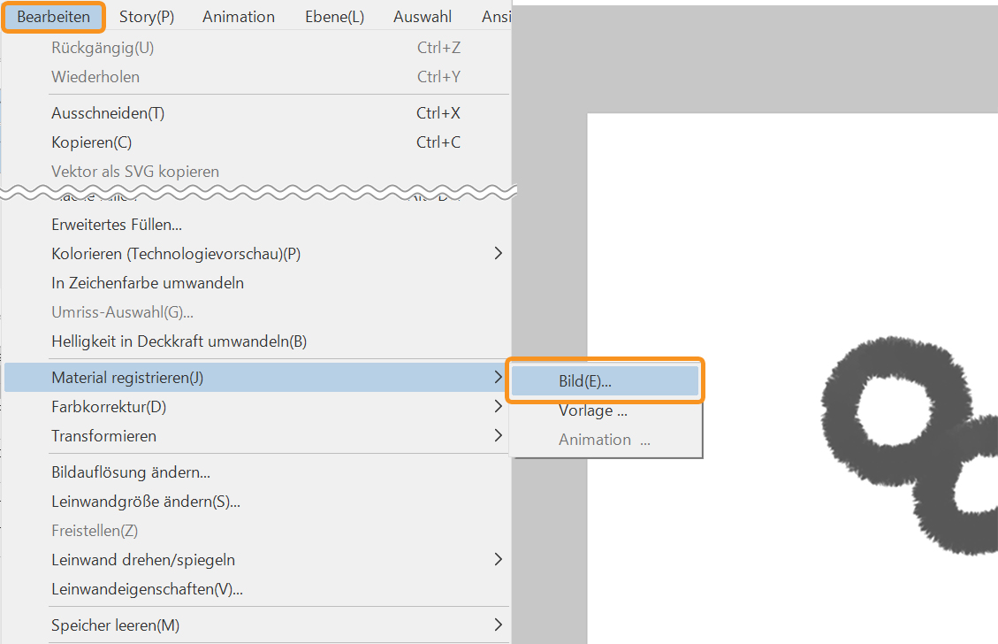Select In Zeichenfarbe umwandeln
998x644 pixels.
pos(148,283)
